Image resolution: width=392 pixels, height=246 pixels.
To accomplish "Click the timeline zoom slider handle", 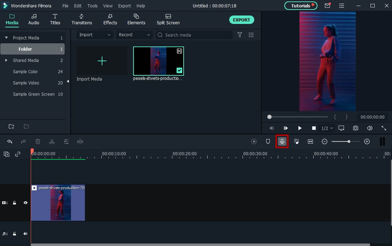I will (x=349, y=141).
